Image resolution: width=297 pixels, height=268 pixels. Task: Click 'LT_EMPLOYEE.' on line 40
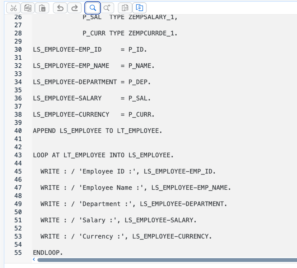pyautogui.click(x=140, y=131)
